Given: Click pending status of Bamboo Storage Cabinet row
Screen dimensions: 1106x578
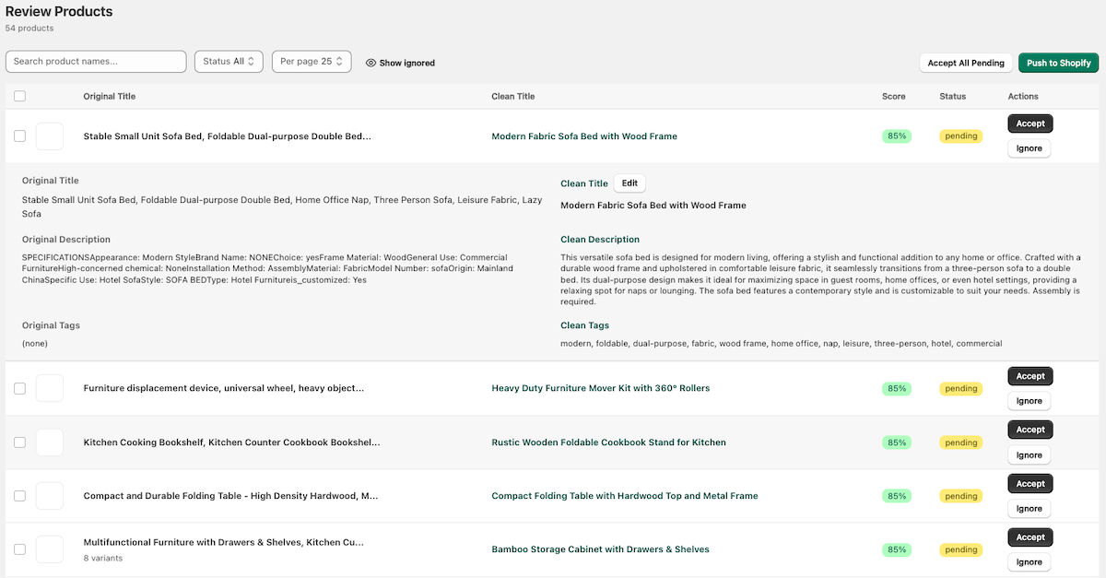Looking at the screenshot, I should (961, 549).
